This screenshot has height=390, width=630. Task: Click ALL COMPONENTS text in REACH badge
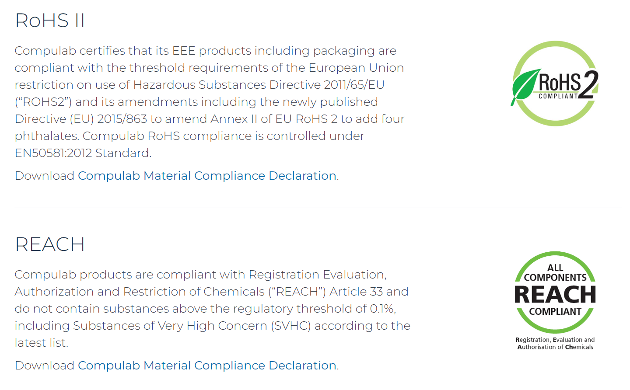555,273
